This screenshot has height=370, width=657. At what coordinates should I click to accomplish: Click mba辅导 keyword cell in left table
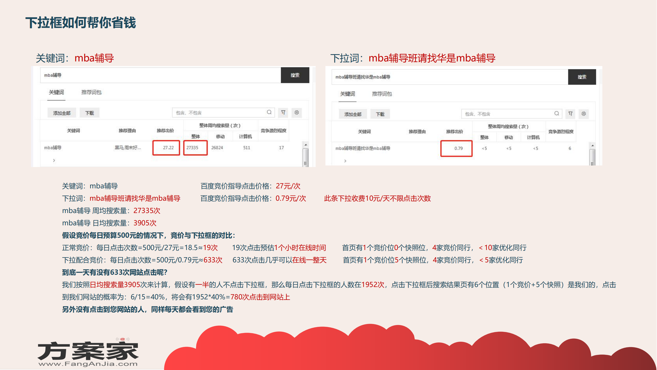click(x=53, y=148)
